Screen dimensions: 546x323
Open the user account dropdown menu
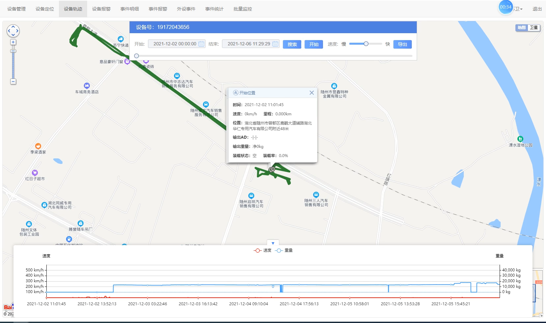pos(518,9)
